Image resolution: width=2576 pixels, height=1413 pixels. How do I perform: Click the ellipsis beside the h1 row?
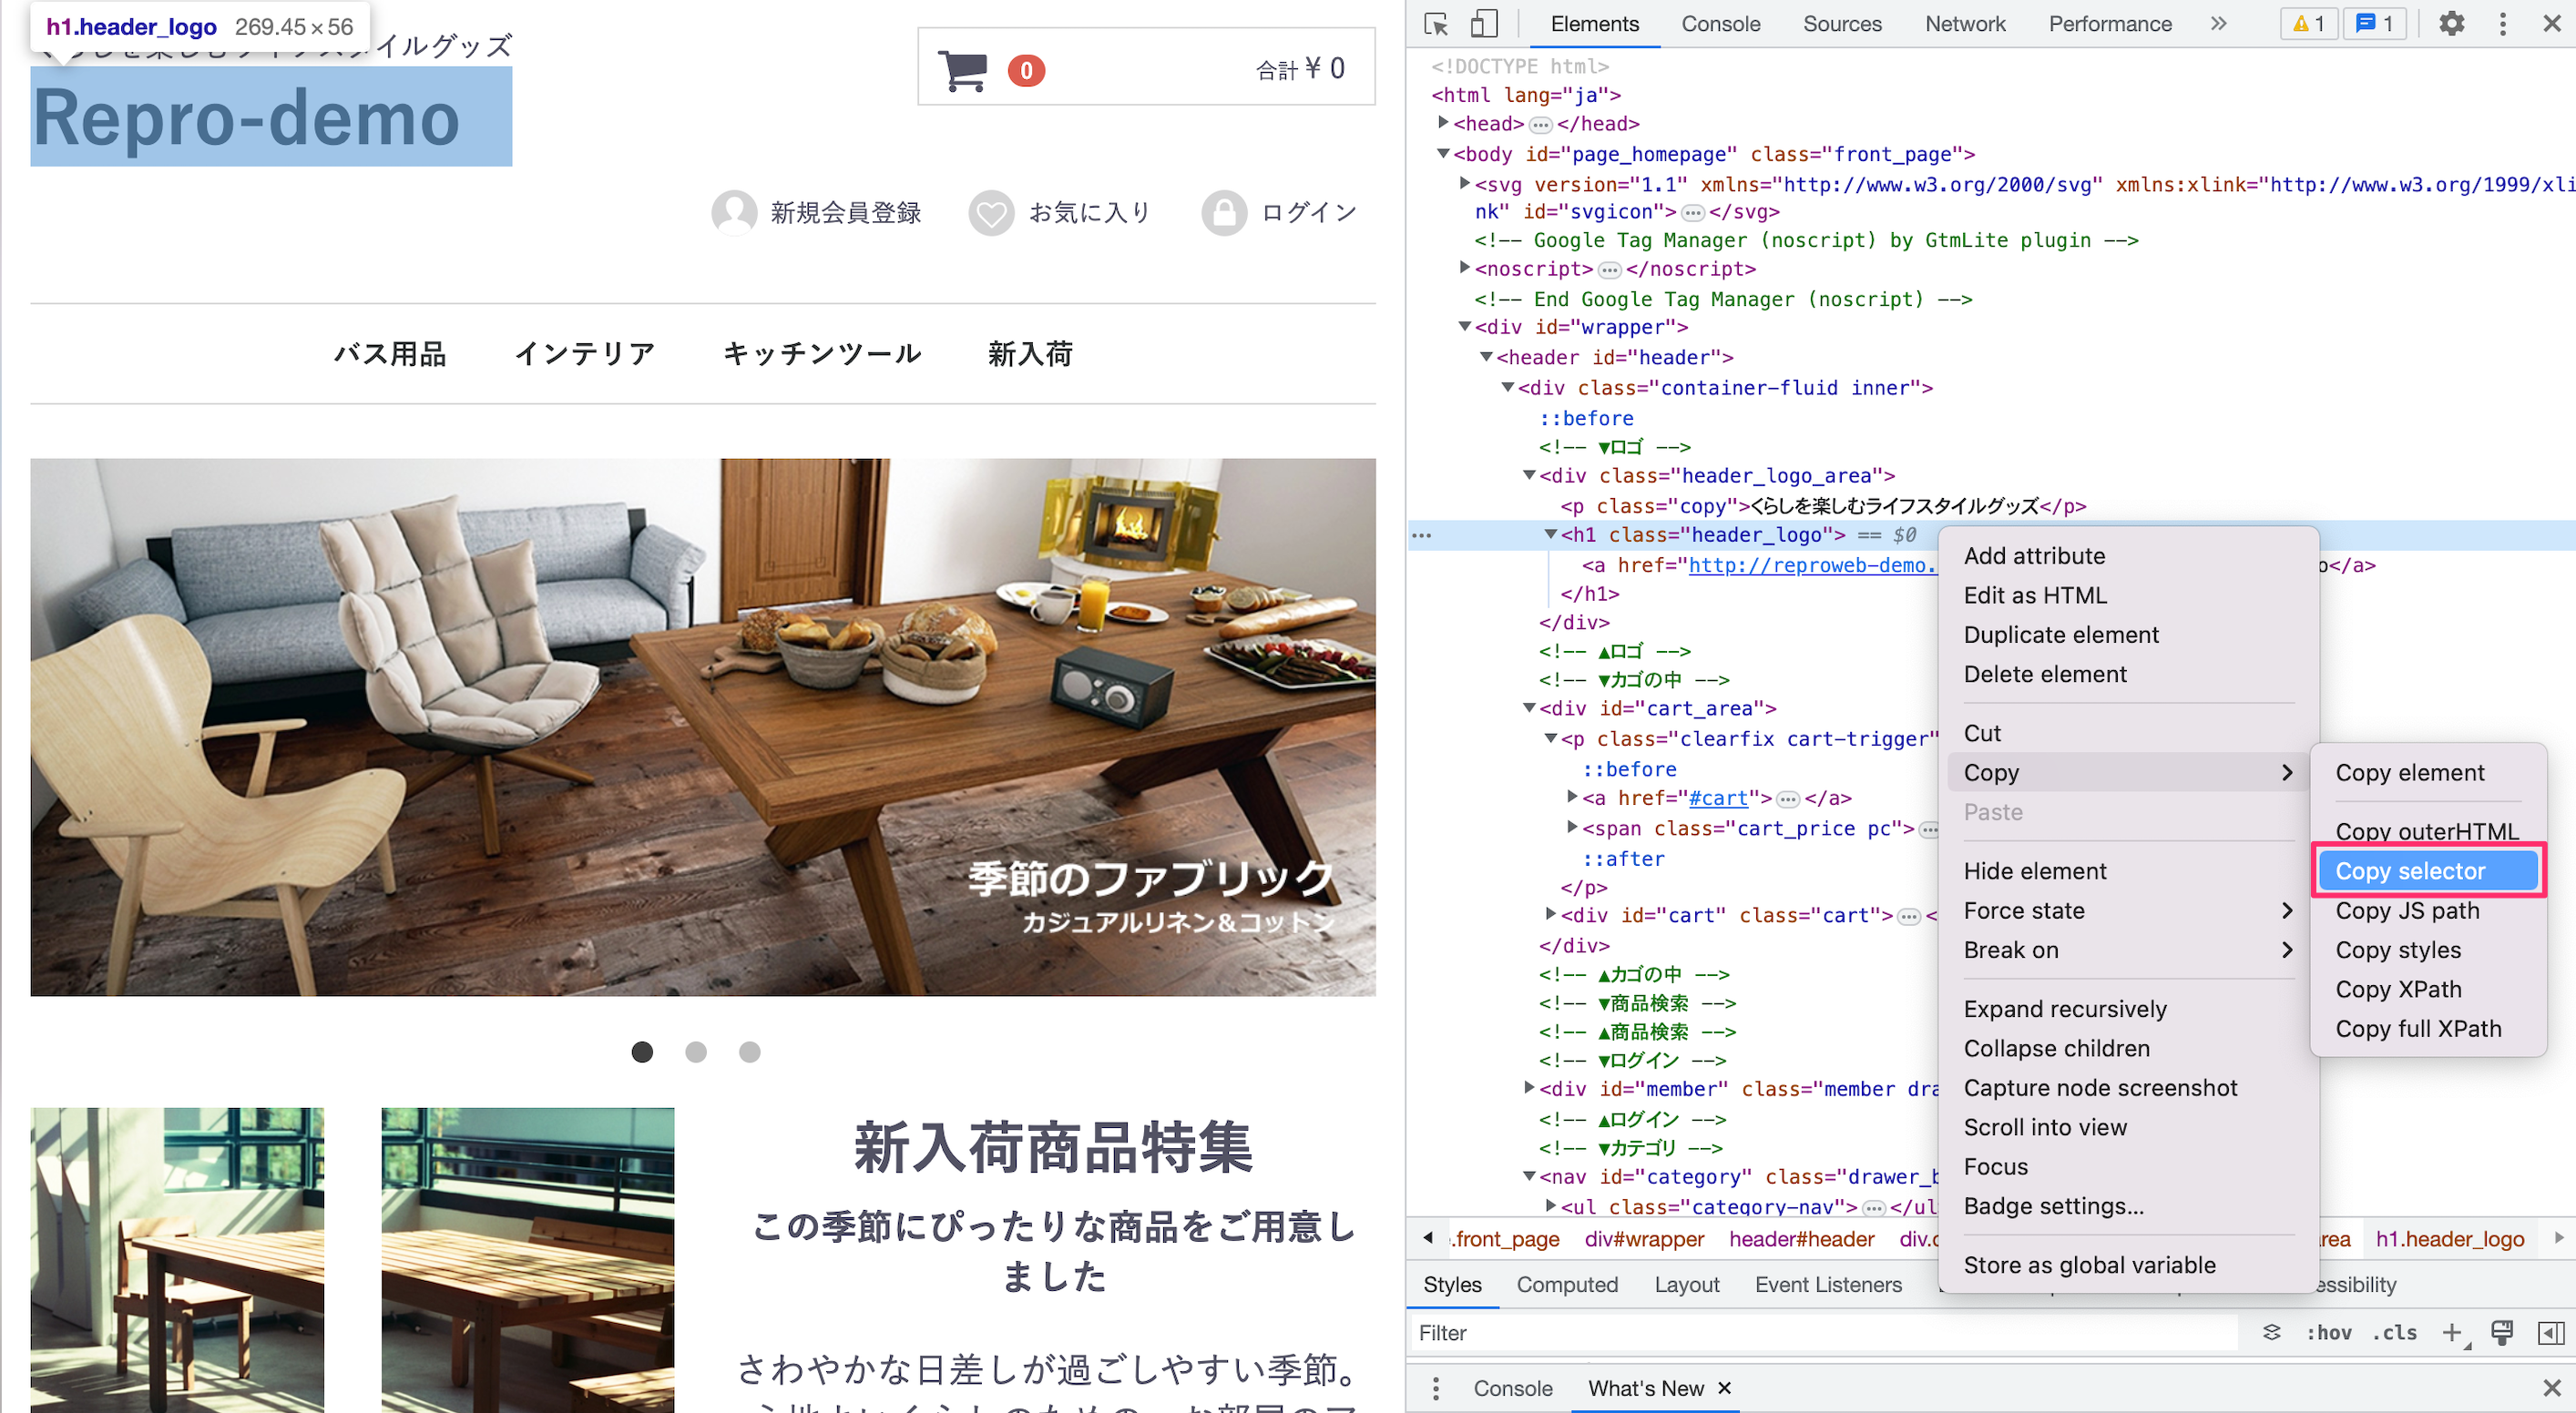1421,535
